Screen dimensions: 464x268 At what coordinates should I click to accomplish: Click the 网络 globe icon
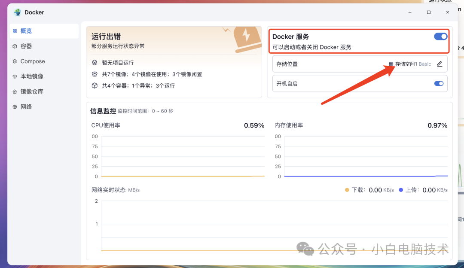coord(15,107)
